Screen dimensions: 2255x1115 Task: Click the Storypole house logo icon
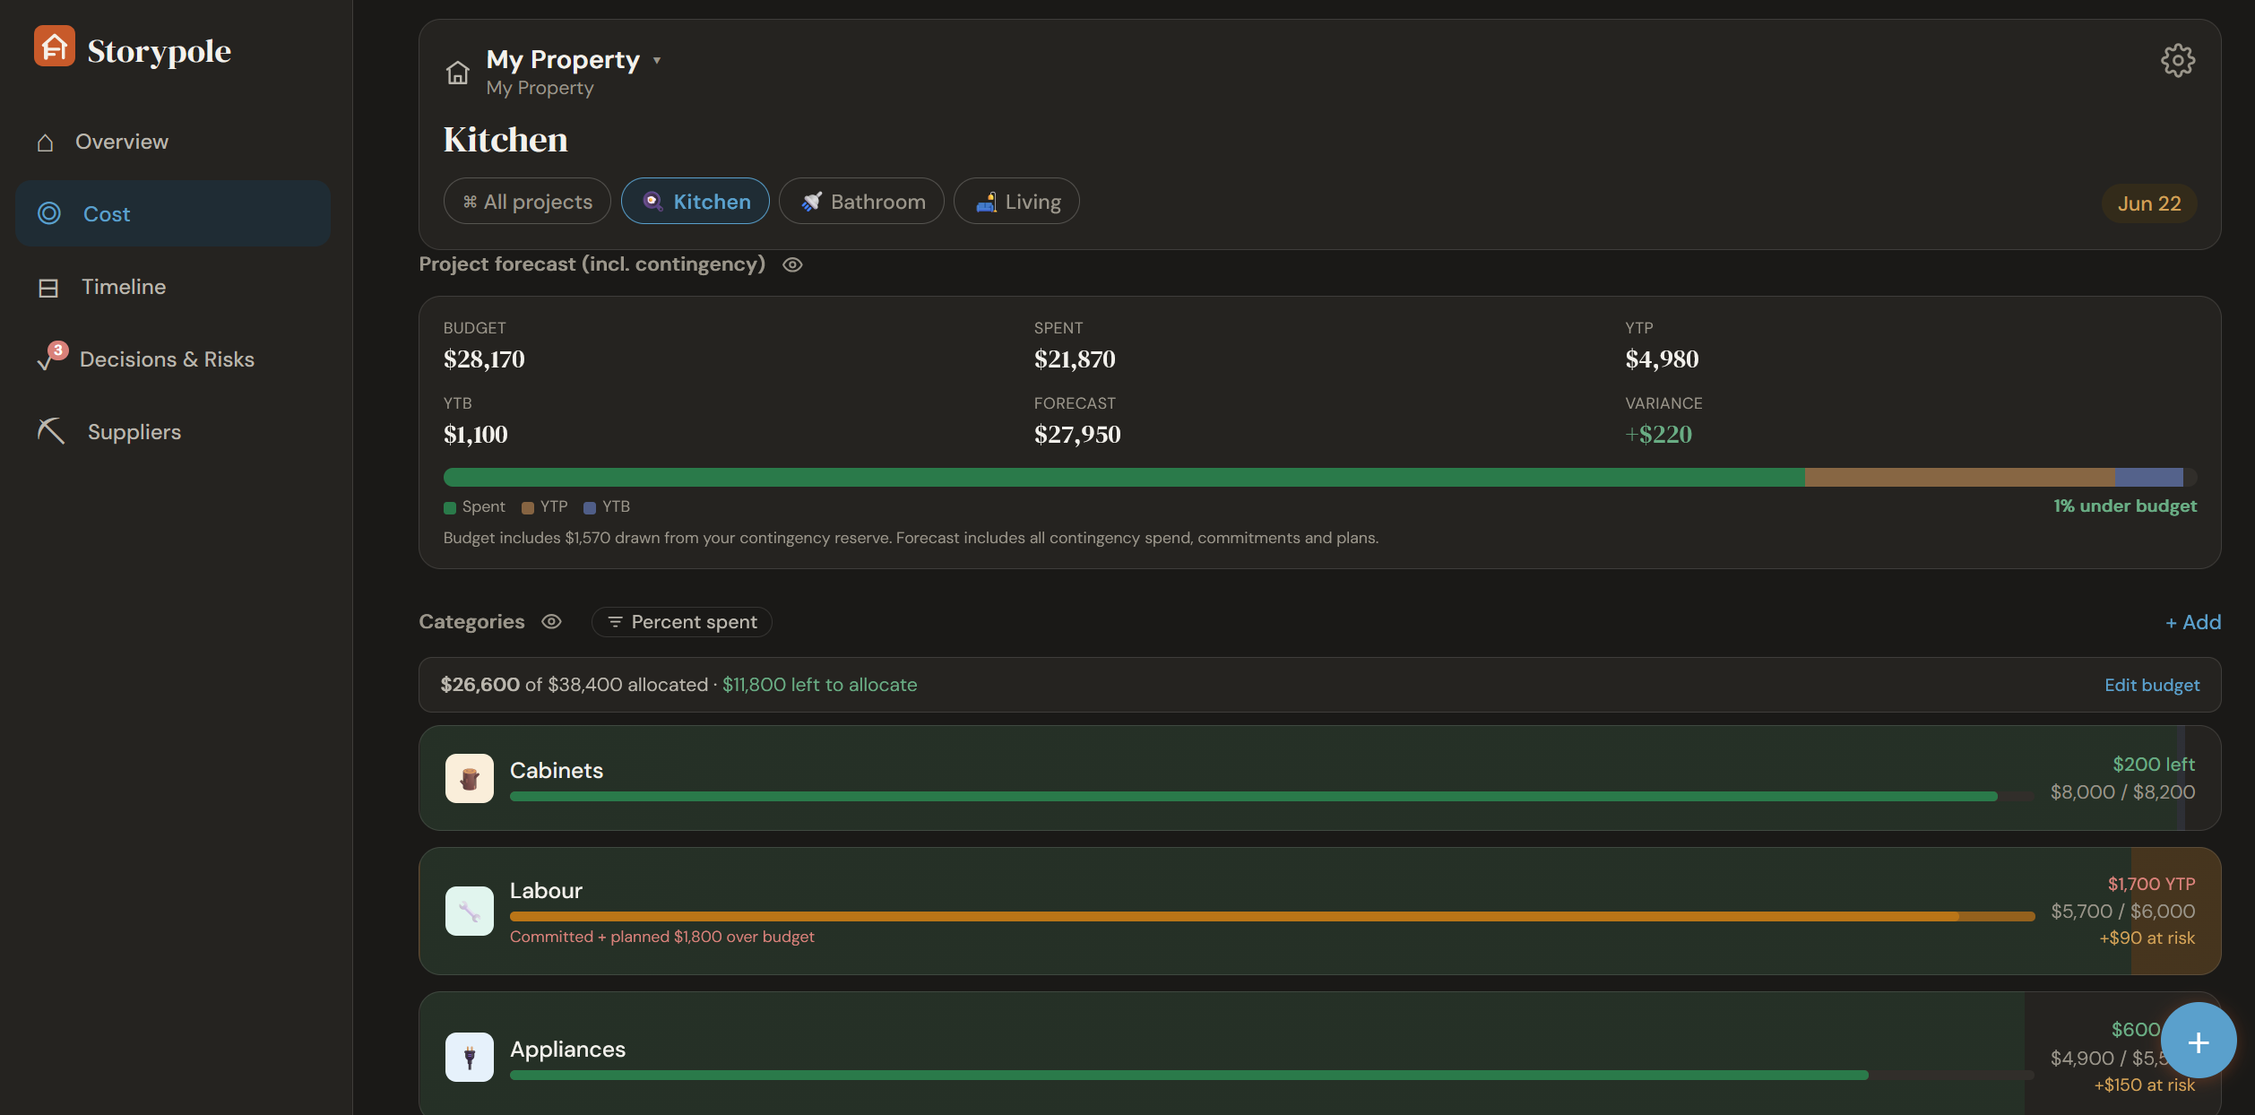pos(54,47)
